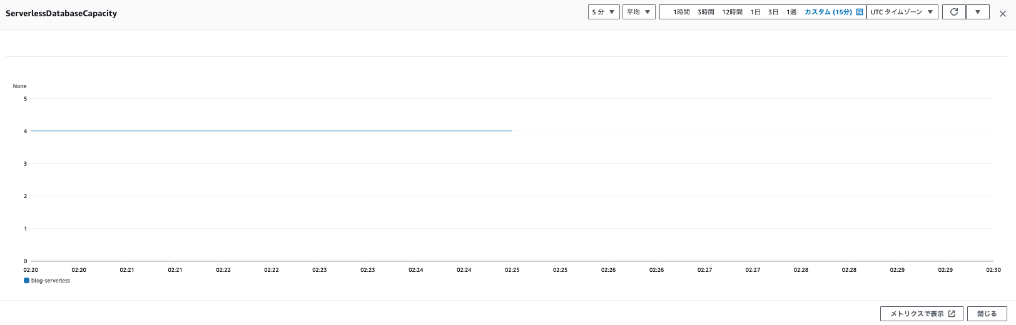This screenshot has width=1016, height=325.
Task: Expand the auto-refresh options arrow
Action: pos(977,12)
